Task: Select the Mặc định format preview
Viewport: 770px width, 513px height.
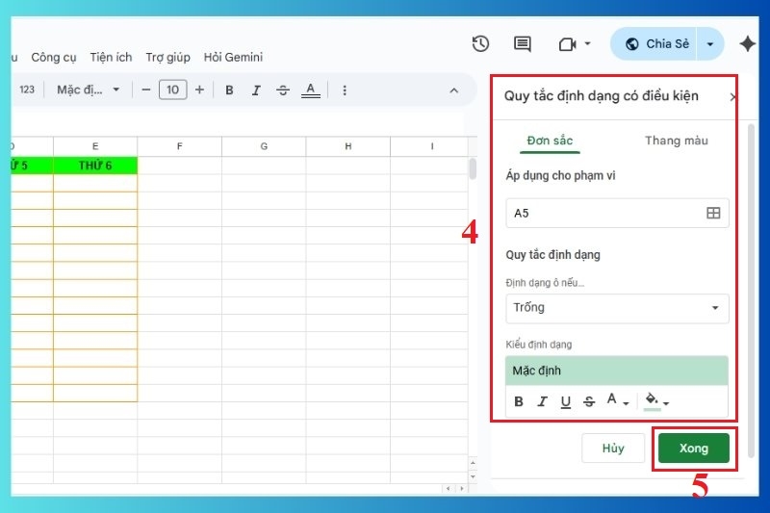Action: pos(617,371)
